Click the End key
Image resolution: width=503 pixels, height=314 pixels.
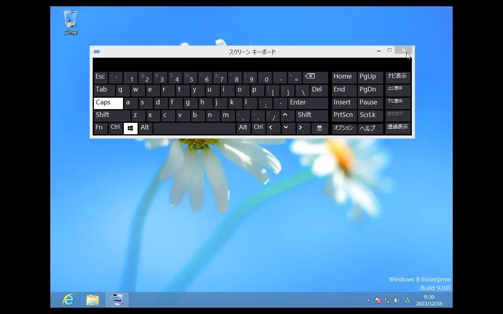click(344, 90)
